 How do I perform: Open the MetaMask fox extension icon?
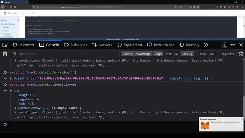pos(237,7)
